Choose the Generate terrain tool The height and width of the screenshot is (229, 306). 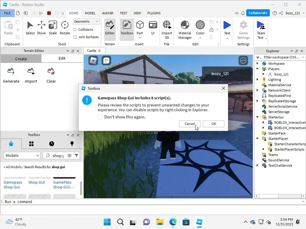11,75
